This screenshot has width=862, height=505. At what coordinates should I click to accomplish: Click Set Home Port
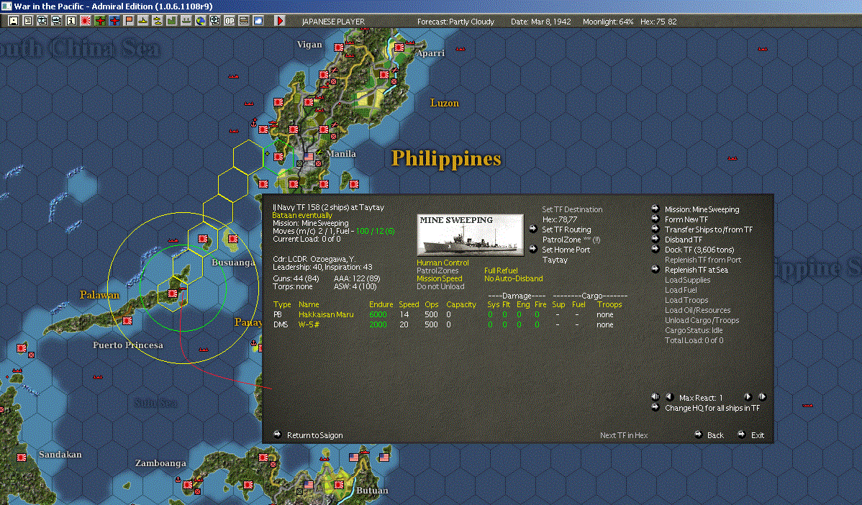pyautogui.click(x=566, y=250)
